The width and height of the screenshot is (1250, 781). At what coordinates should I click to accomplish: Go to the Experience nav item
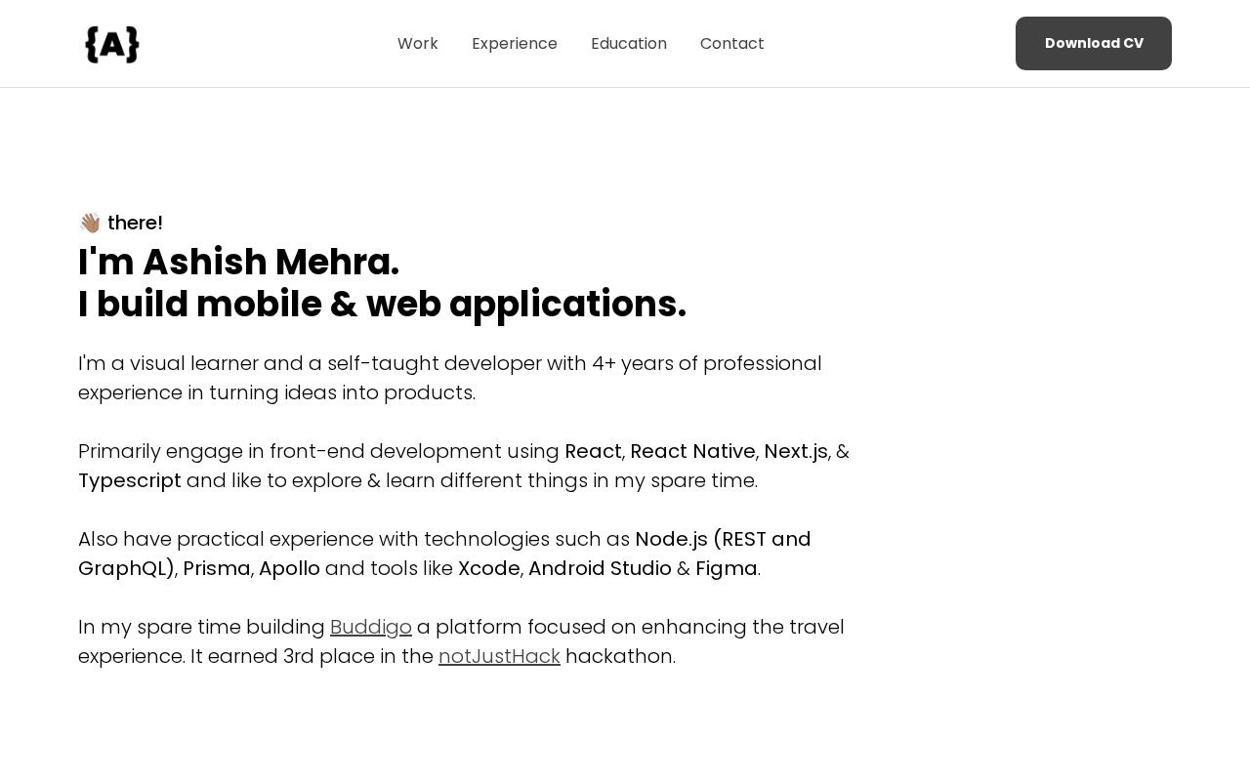click(515, 43)
